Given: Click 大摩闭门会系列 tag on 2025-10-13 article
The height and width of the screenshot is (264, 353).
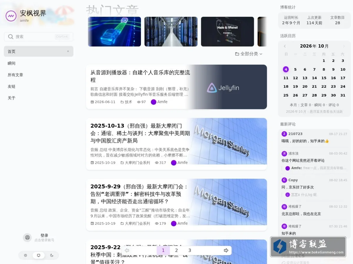Looking at the screenshot, I should [x=135, y=163].
